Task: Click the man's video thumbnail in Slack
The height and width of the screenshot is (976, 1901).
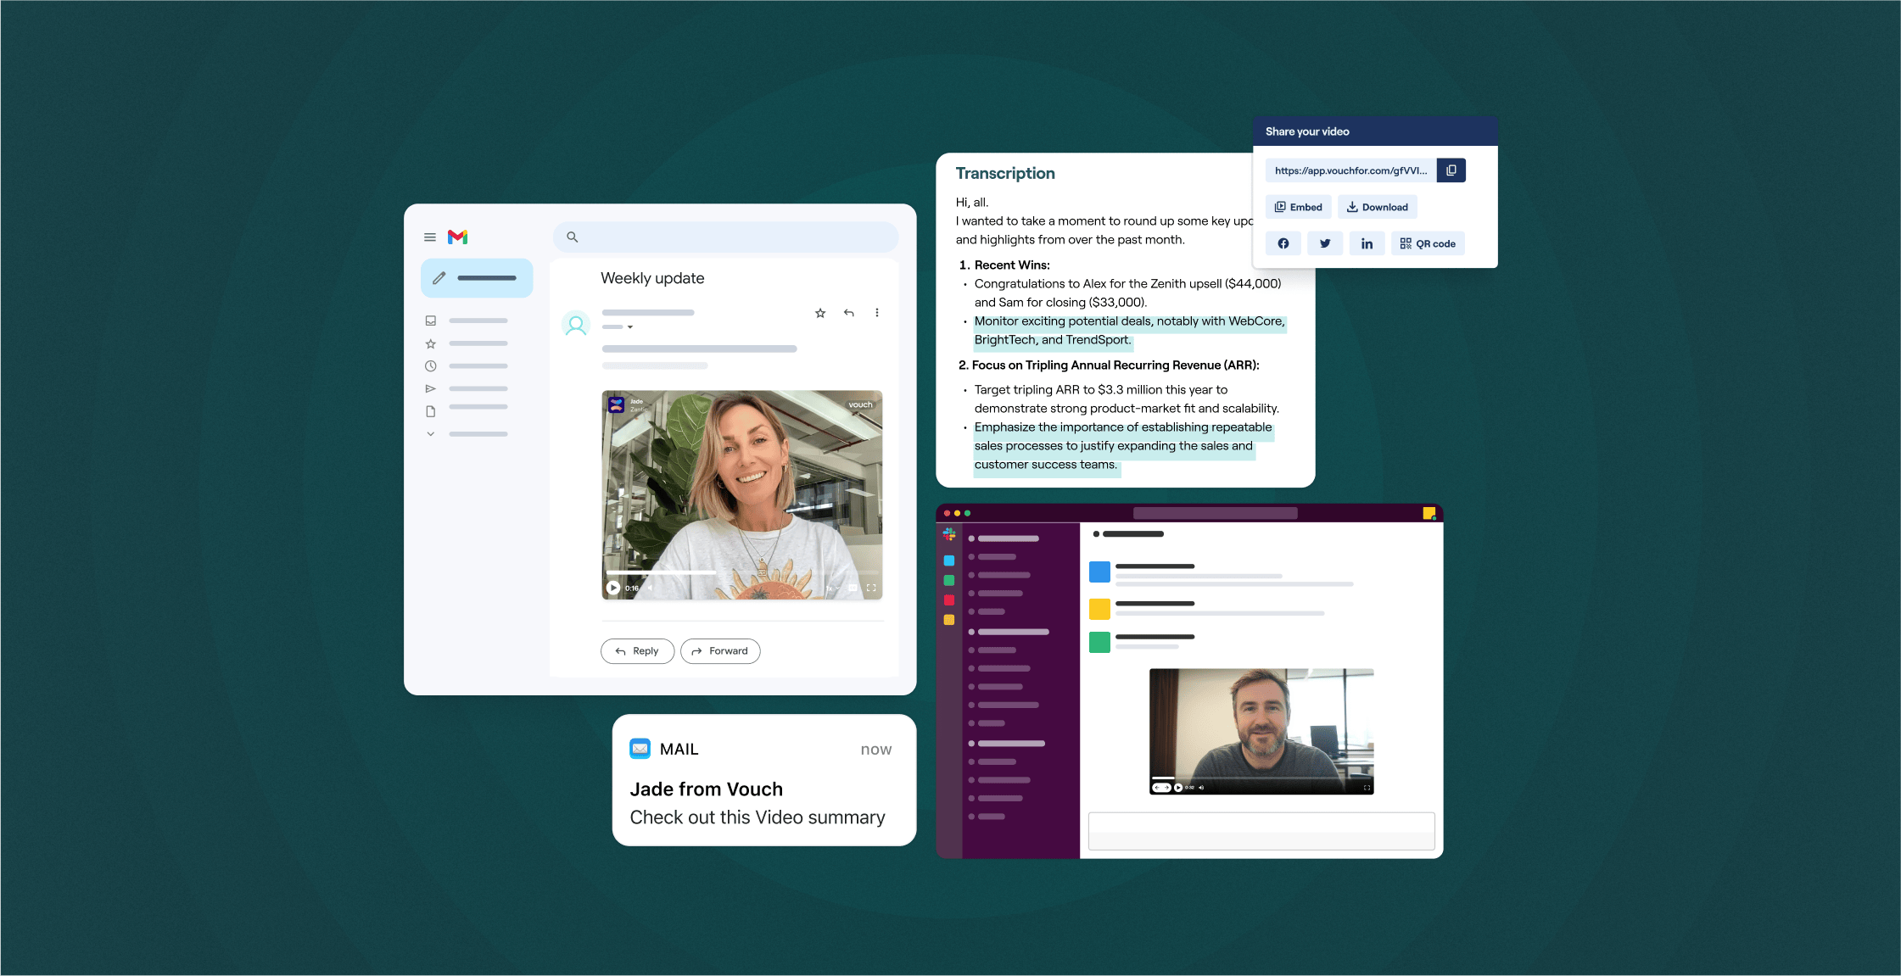Action: (x=1261, y=731)
